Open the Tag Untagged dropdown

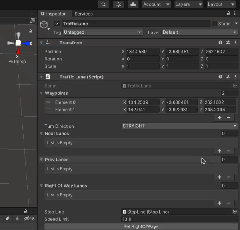102,32
